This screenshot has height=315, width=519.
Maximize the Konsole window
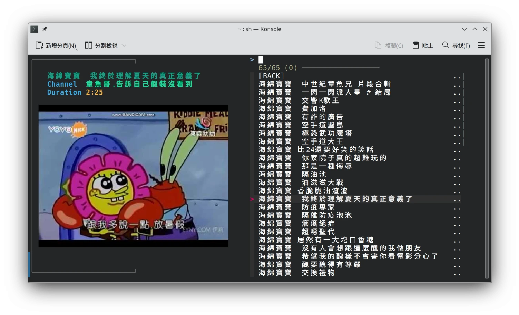click(475, 29)
